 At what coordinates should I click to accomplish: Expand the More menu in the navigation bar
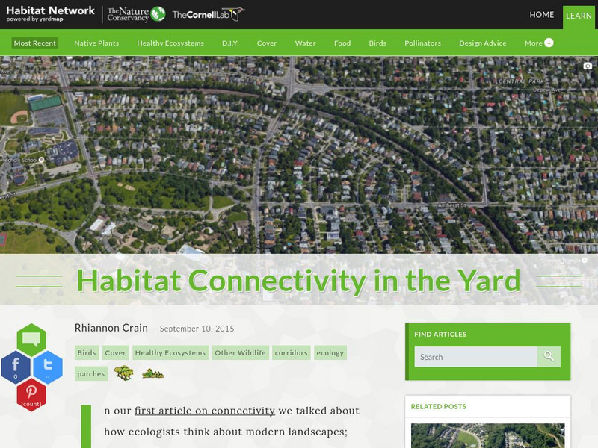coord(539,43)
